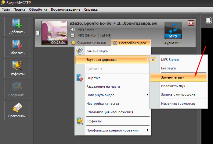Click the MP3 Stereo audio info text
213x144 pixels.
click(x=86, y=30)
